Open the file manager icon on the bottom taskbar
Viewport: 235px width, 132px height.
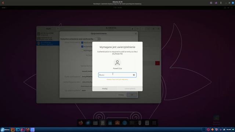pyautogui.click(x=13, y=129)
